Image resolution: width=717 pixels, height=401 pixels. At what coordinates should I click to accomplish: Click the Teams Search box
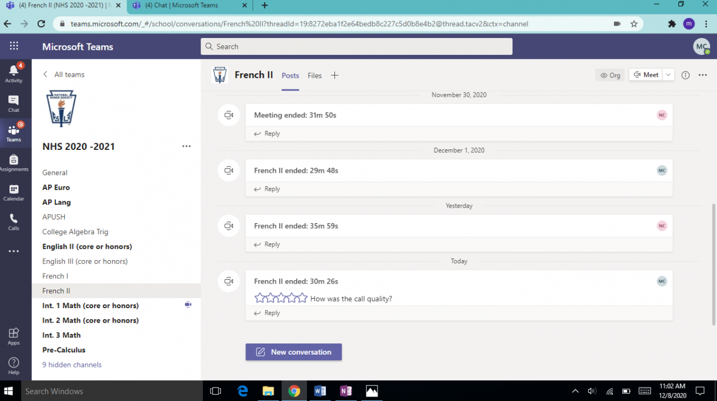356,46
